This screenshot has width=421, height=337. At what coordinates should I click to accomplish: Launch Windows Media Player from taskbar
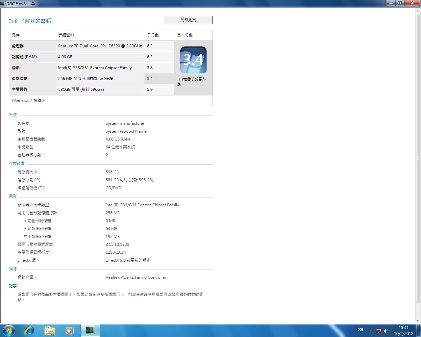(x=69, y=330)
